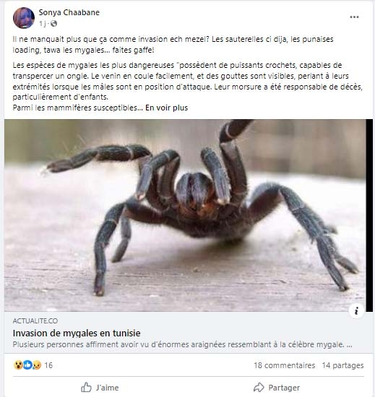
Task: Open article titled Invasion de mygales en tunisie
Action: (77, 333)
